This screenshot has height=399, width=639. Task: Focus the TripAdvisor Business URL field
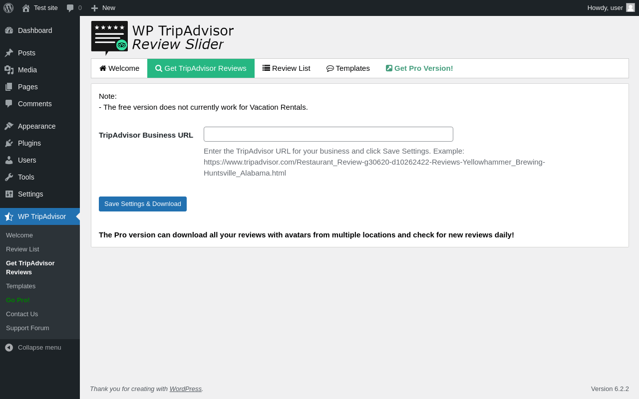point(328,134)
